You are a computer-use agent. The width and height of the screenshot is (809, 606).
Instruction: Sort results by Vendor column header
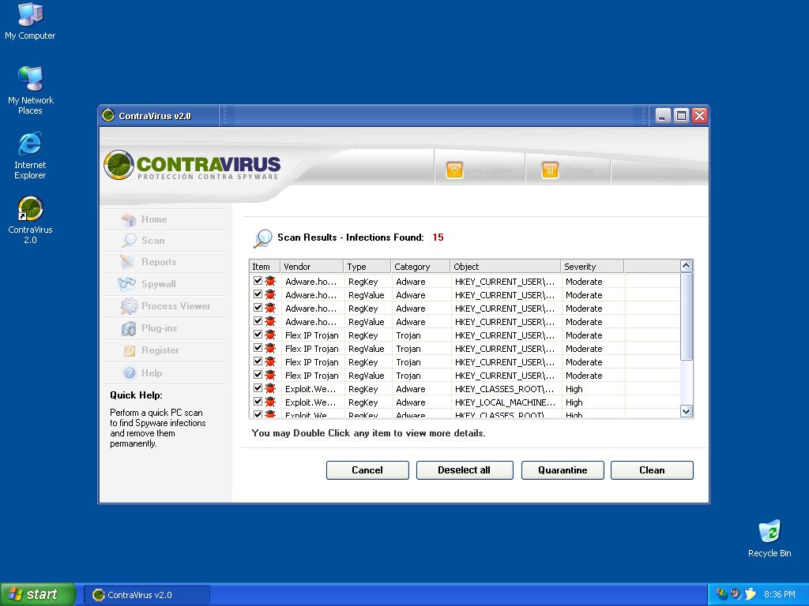[x=311, y=267]
